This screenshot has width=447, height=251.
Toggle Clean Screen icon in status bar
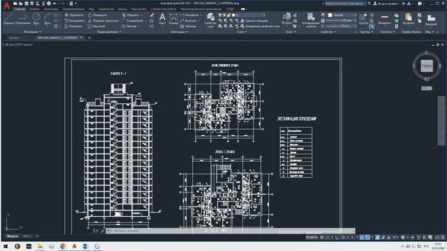(437, 237)
